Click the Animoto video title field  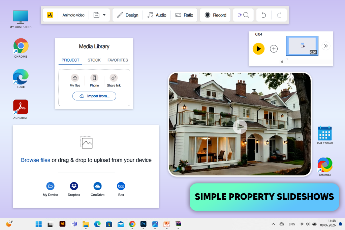73,15
